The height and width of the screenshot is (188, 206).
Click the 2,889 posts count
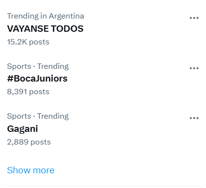click(x=29, y=142)
